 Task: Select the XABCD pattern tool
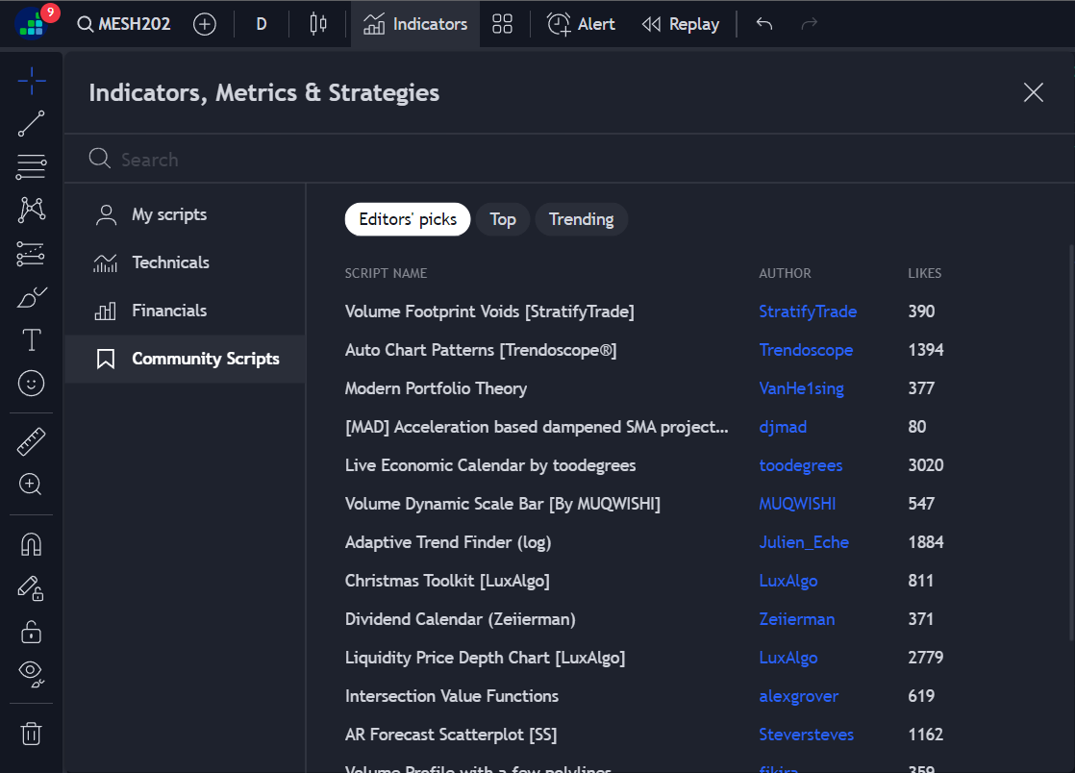point(32,210)
